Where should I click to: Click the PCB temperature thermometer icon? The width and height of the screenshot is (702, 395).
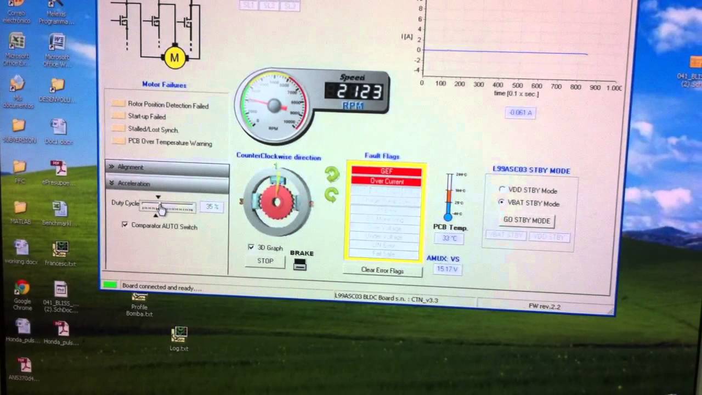(x=449, y=197)
